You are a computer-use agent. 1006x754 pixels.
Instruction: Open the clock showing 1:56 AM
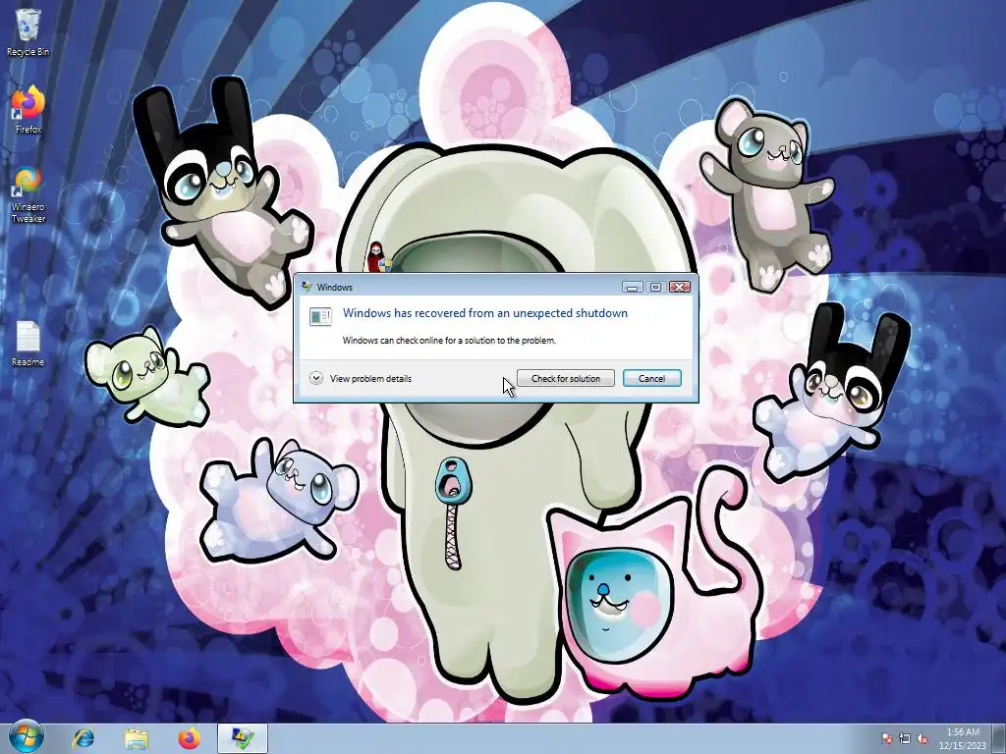[x=963, y=738]
